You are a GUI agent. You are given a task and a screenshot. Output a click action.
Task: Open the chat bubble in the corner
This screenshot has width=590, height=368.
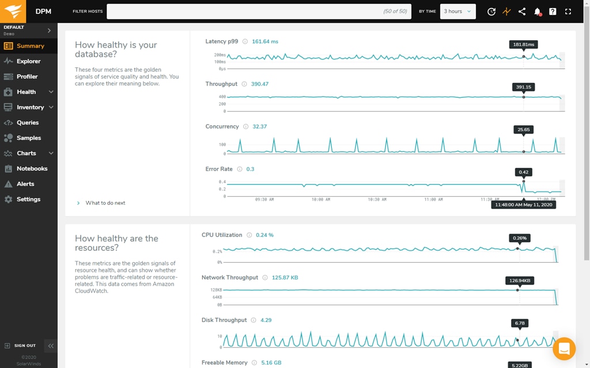pyautogui.click(x=564, y=349)
